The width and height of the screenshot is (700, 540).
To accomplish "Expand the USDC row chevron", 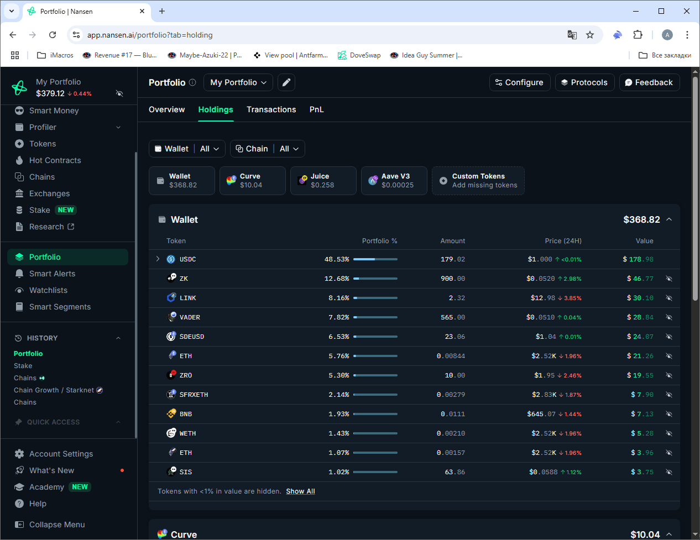I will pos(158,259).
